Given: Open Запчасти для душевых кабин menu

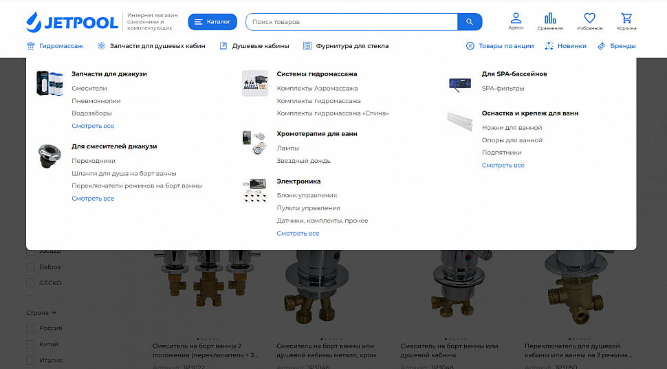Looking at the screenshot, I should coord(157,46).
